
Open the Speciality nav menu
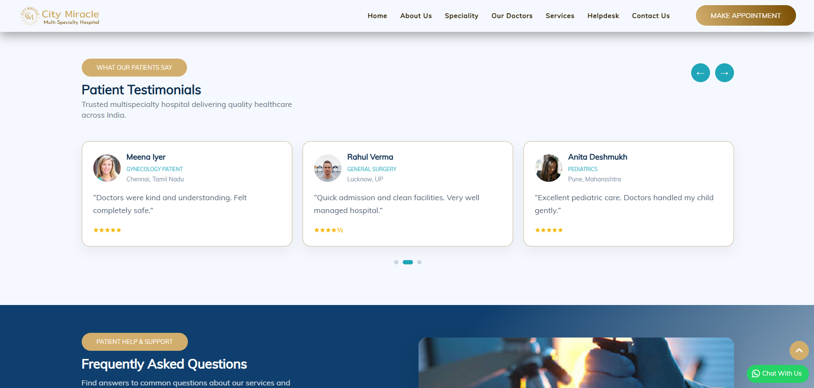click(461, 16)
